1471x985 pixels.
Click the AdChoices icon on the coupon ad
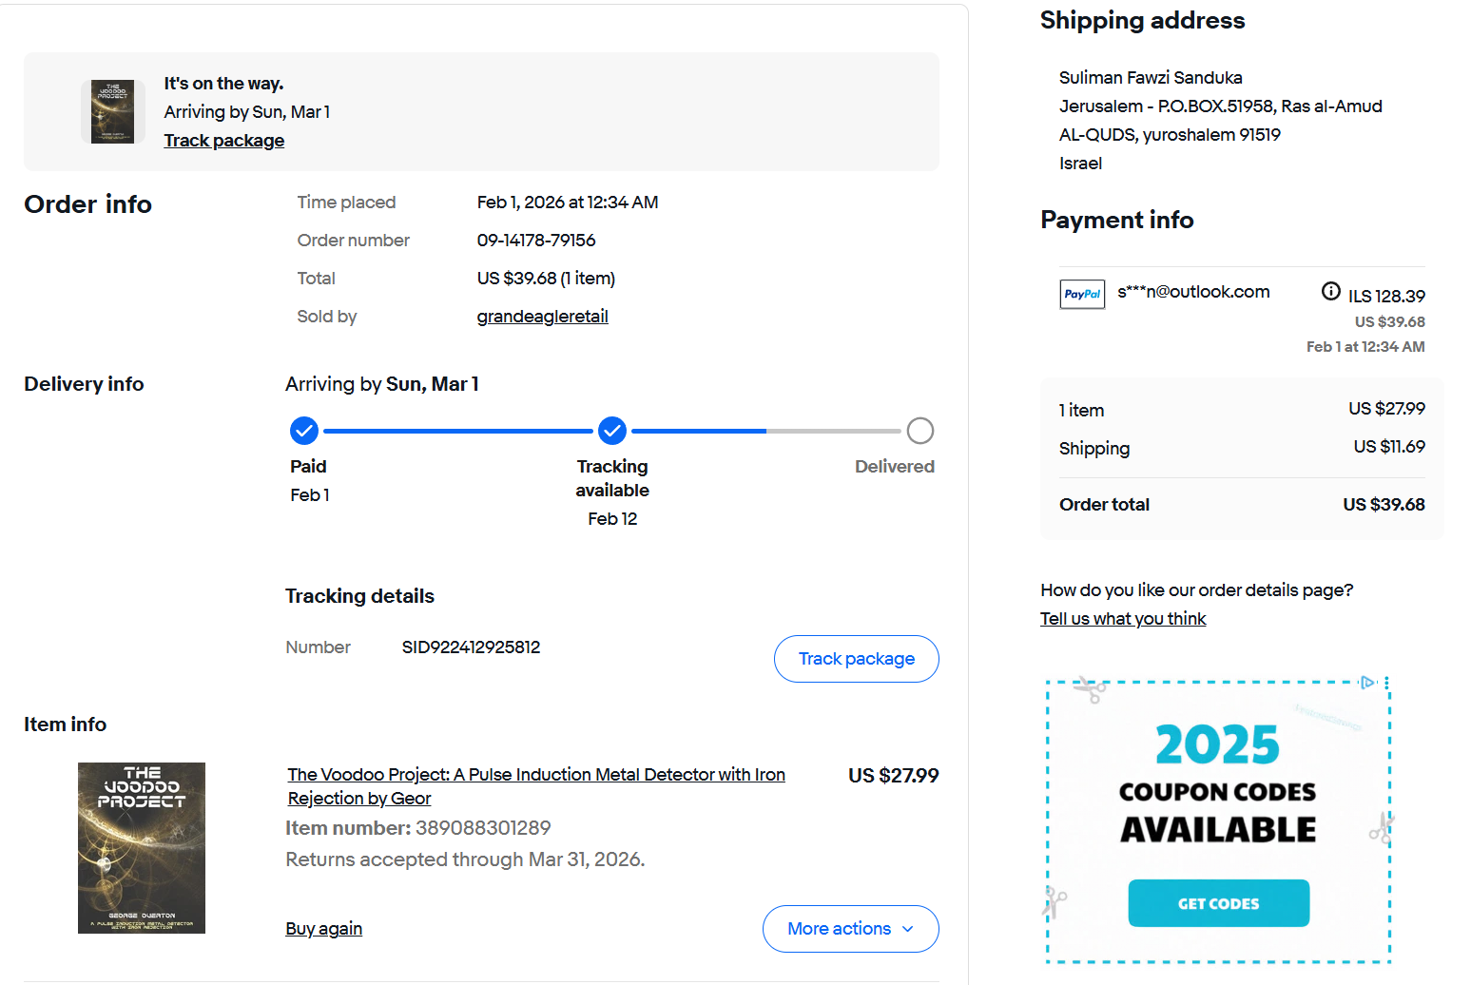click(1367, 683)
